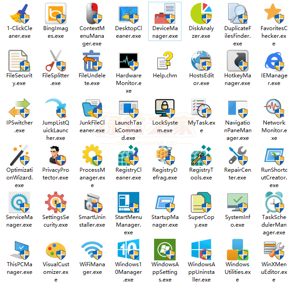Click the DuplicateFilesFinder.exe magnifier icon
Image resolution: width=292 pixels, height=286 pixels.
(237, 13)
